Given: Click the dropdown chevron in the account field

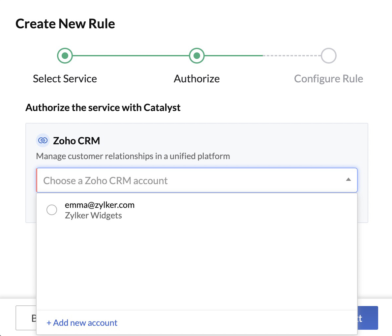Looking at the screenshot, I should 348,180.
